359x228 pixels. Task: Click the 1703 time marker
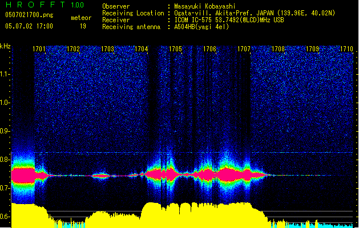(108, 49)
